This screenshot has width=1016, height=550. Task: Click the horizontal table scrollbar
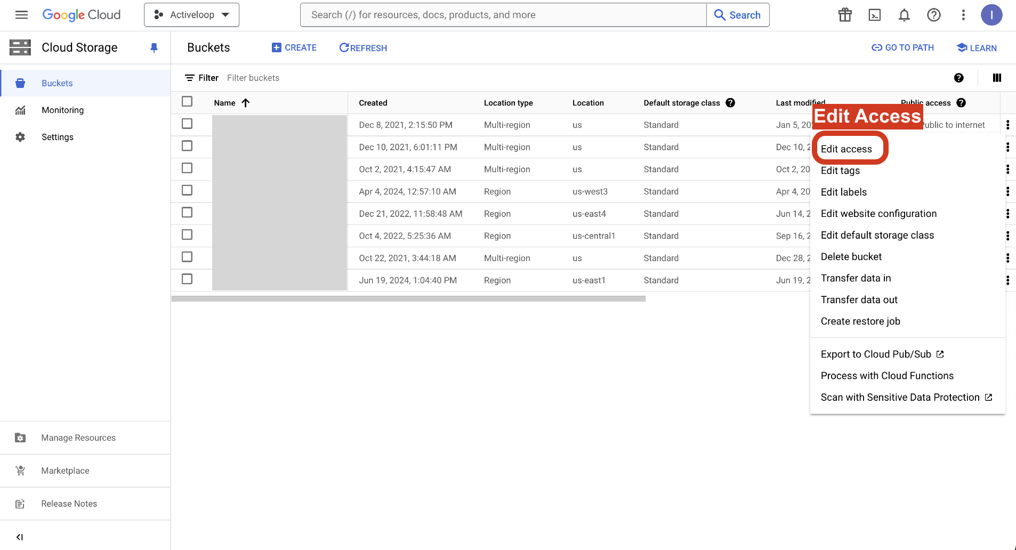click(x=408, y=299)
